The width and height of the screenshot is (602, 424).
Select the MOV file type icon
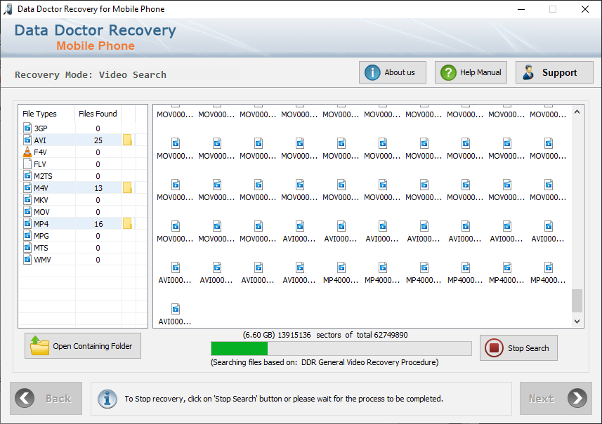tap(27, 211)
